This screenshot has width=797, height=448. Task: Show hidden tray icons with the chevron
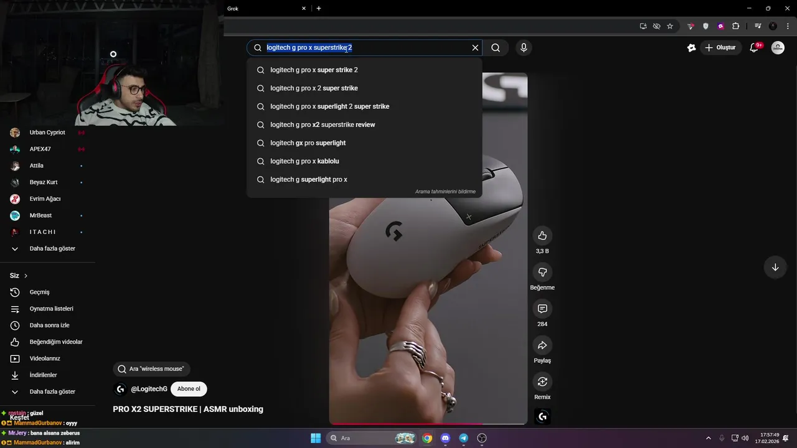point(708,438)
